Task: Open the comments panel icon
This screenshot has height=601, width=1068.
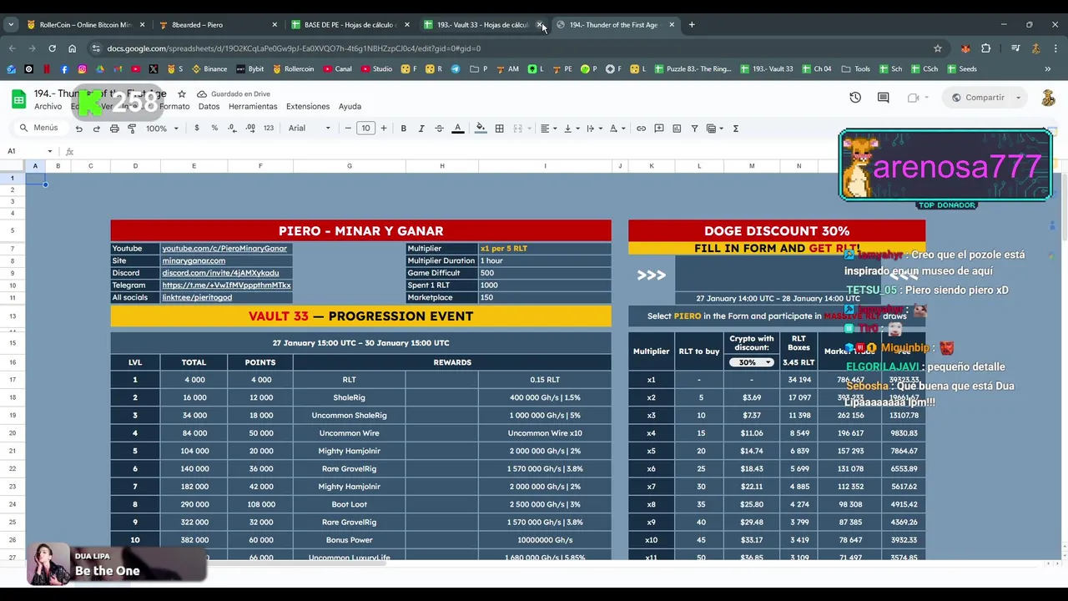Action: coord(883,98)
